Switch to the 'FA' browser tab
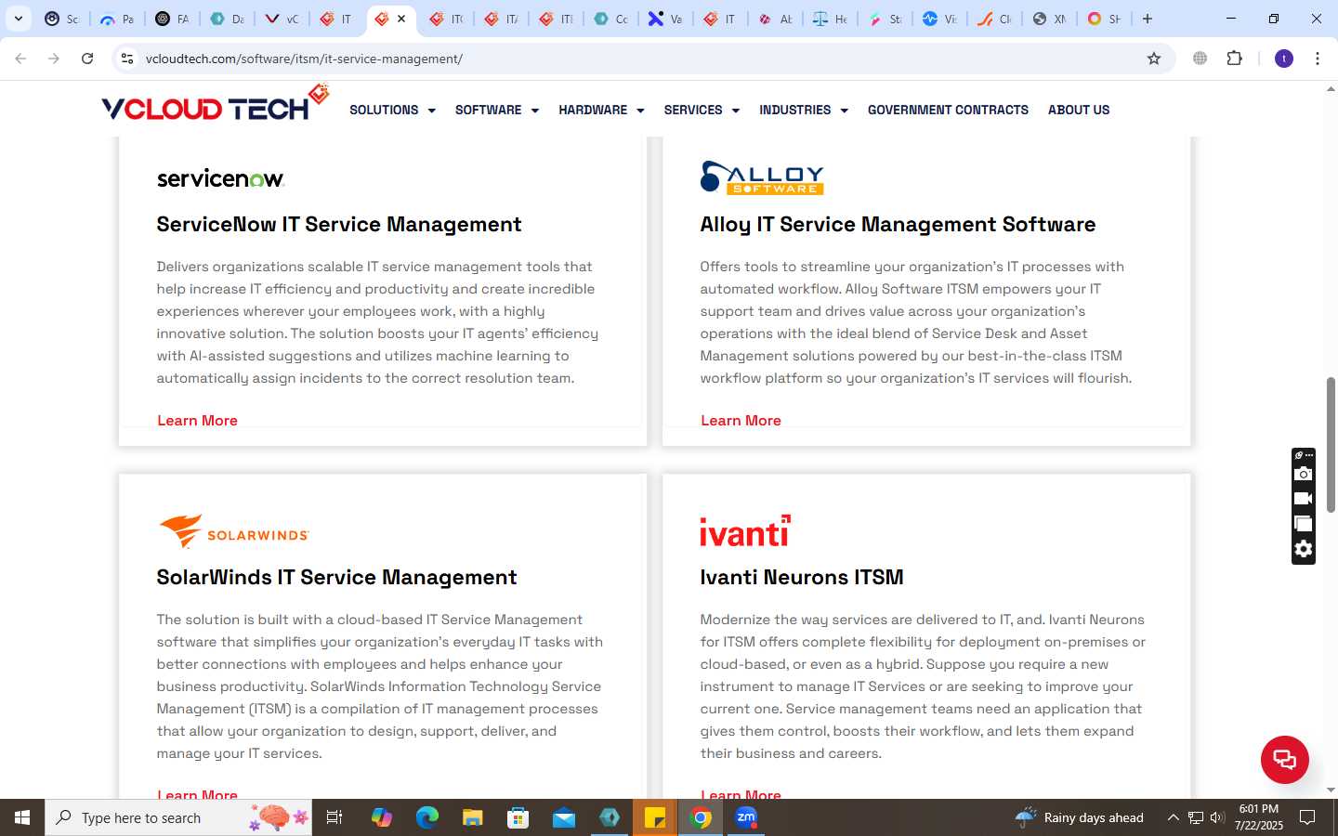 [172, 19]
